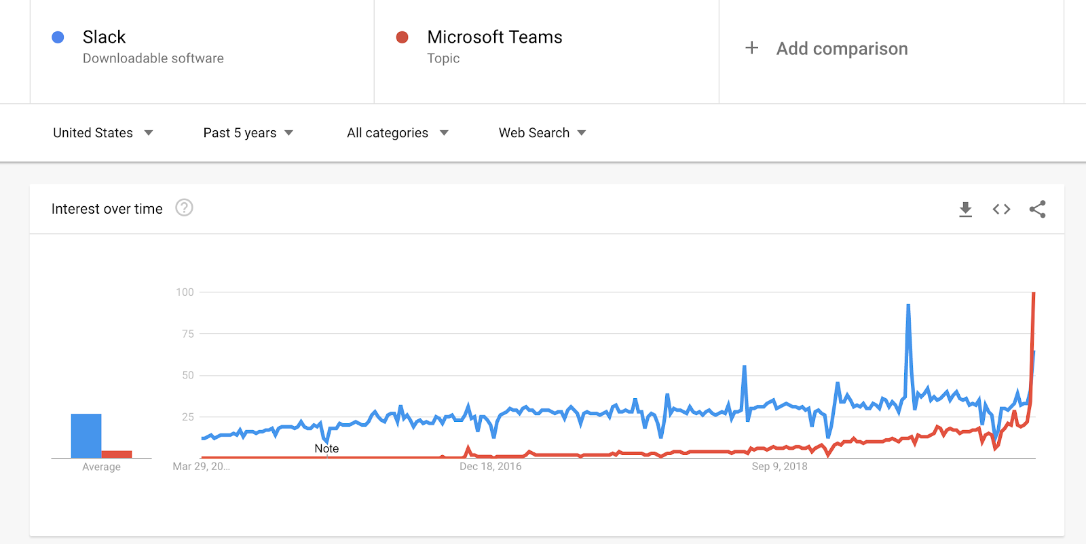Viewport: 1086px width, 544px height.
Task: Click the blue Slack color dot
Action: coord(58,37)
